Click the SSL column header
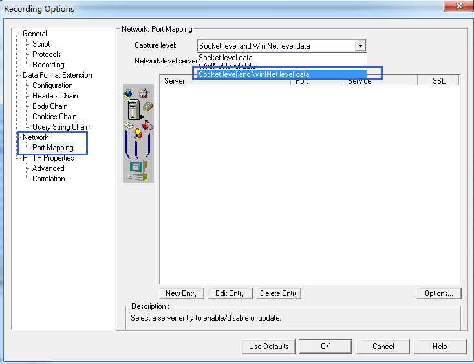474x364 pixels. (x=438, y=81)
